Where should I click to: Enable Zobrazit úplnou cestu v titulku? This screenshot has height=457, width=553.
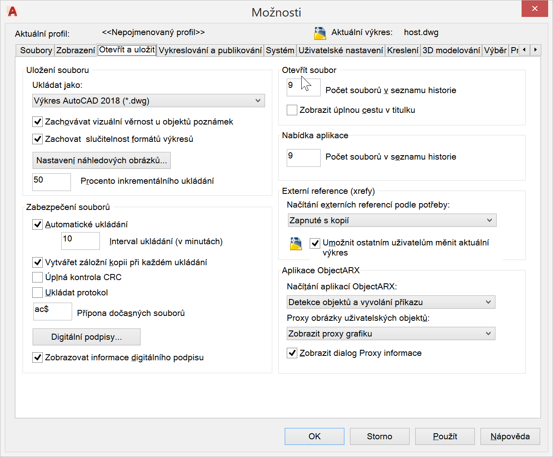[x=292, y=110]
